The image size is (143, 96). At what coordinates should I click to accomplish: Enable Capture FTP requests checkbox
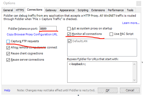pyautogui.click(x=8, y=41)
